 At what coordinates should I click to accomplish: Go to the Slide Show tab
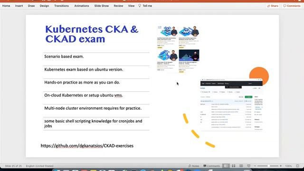coord(102,6)
